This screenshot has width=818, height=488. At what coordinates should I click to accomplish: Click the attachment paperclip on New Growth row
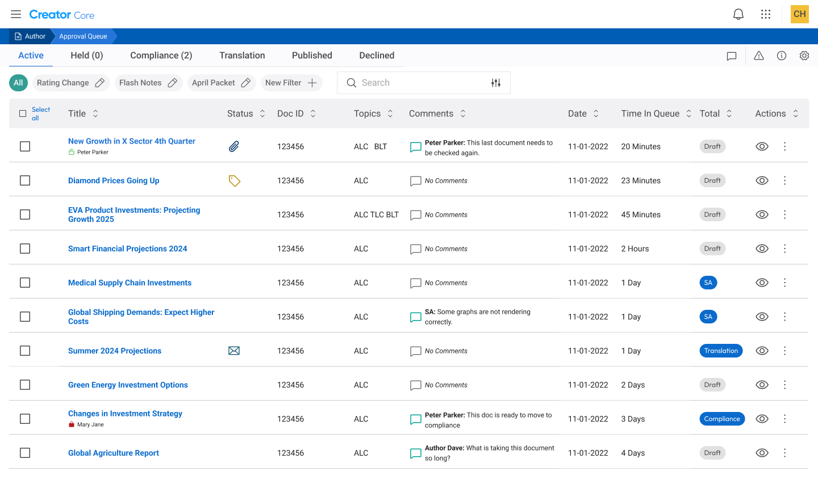coord(234,146)
